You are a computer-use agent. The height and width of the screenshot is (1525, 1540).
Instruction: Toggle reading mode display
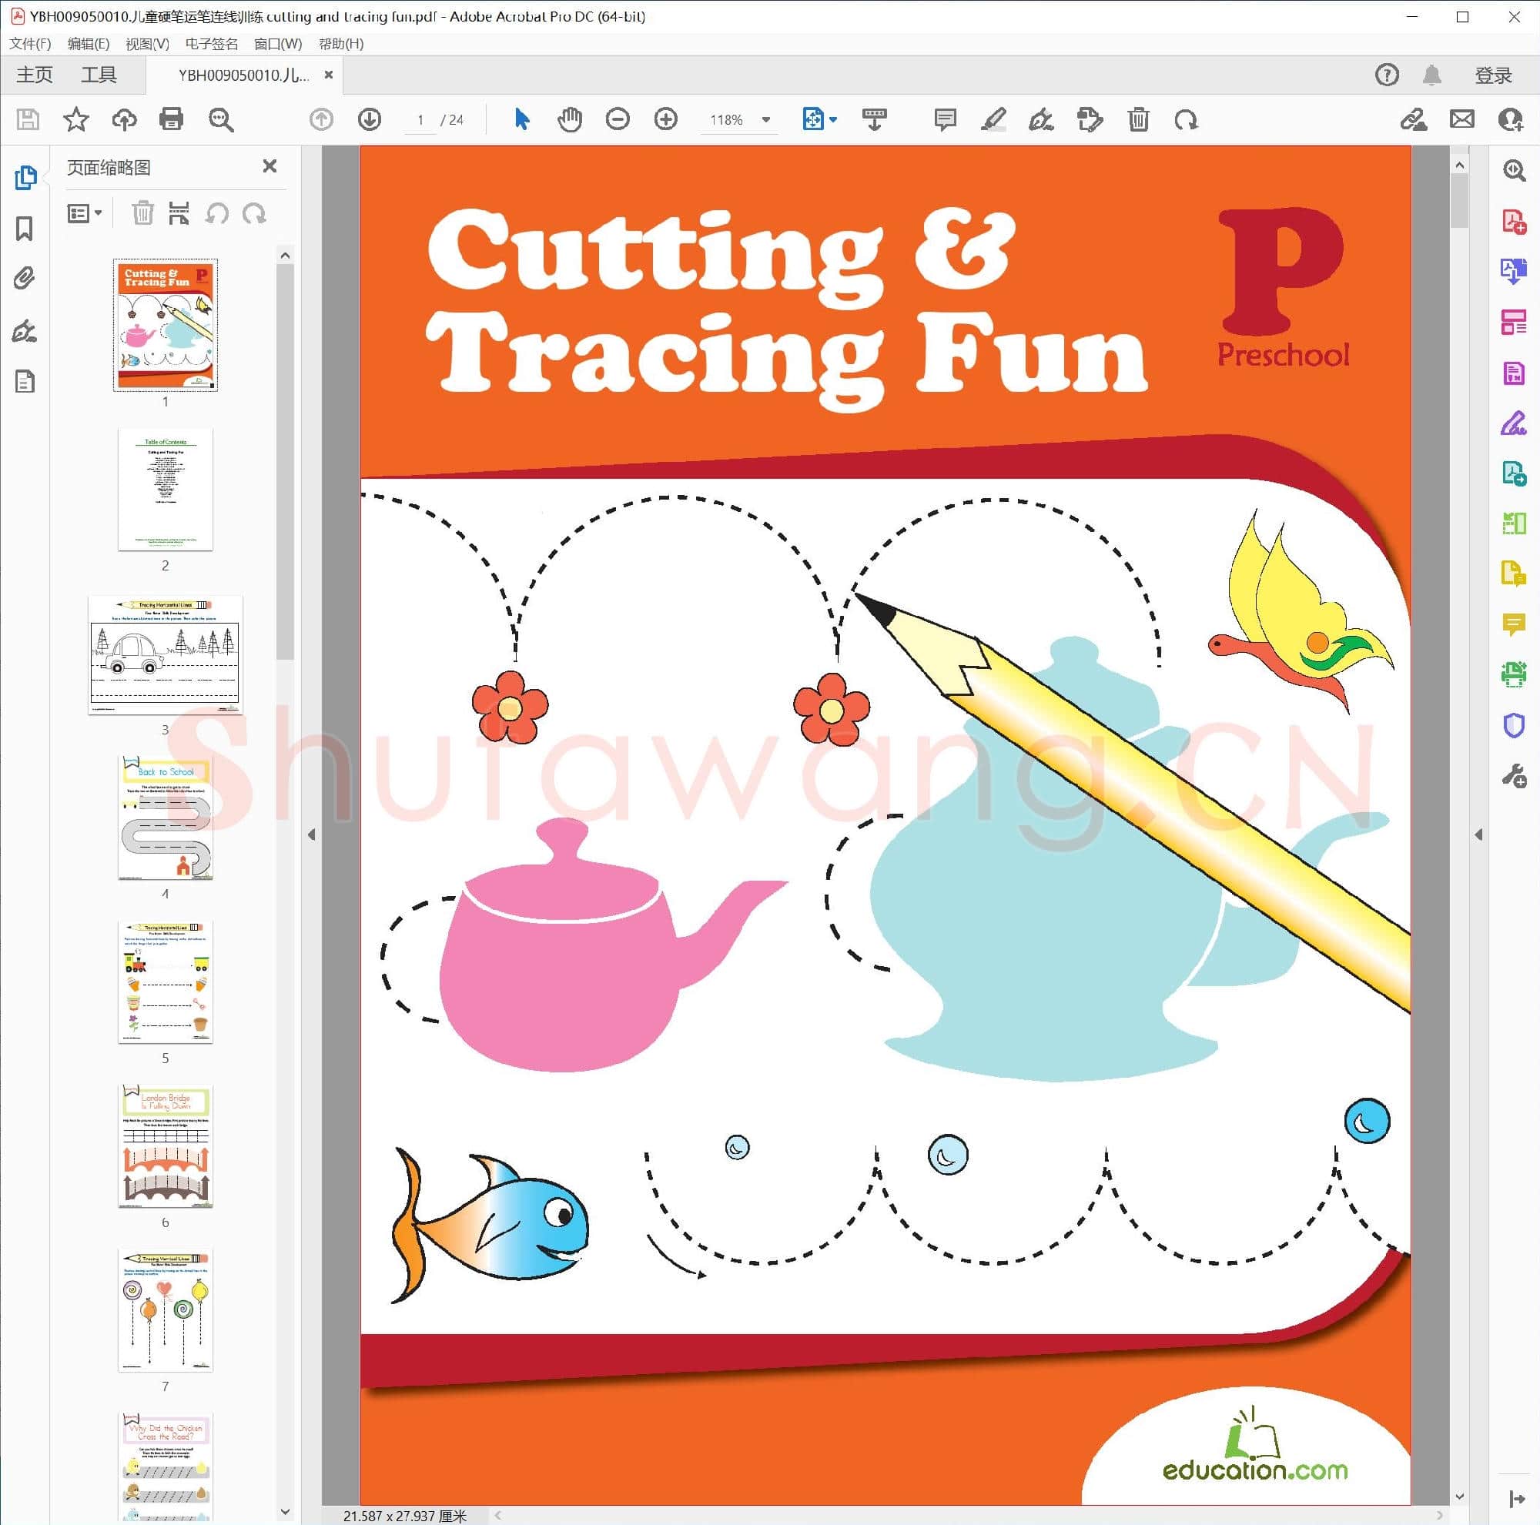coord(875,119)
